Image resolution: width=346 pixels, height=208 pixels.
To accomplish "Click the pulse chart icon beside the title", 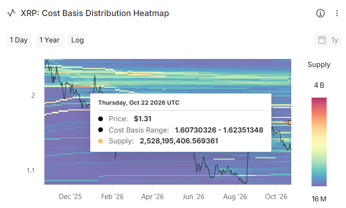I will (11, 13).
